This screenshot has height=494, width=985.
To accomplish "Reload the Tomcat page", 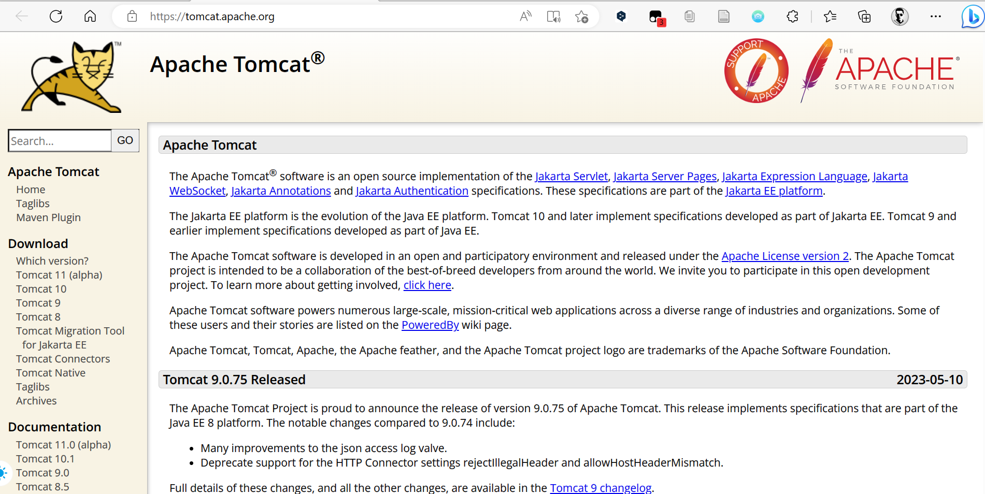I will point(56,17).
